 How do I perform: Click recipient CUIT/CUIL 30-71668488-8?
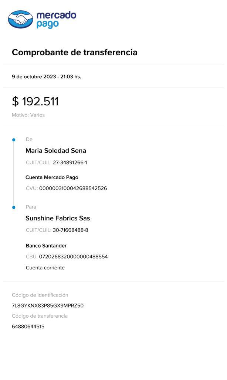point(70,230)
